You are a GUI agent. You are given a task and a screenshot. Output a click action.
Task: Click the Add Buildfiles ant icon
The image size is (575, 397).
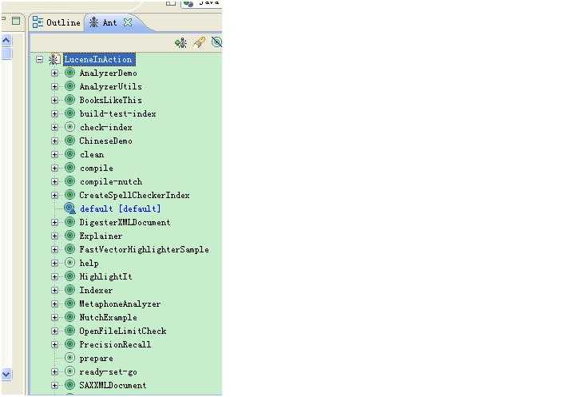tap(180, 43)
